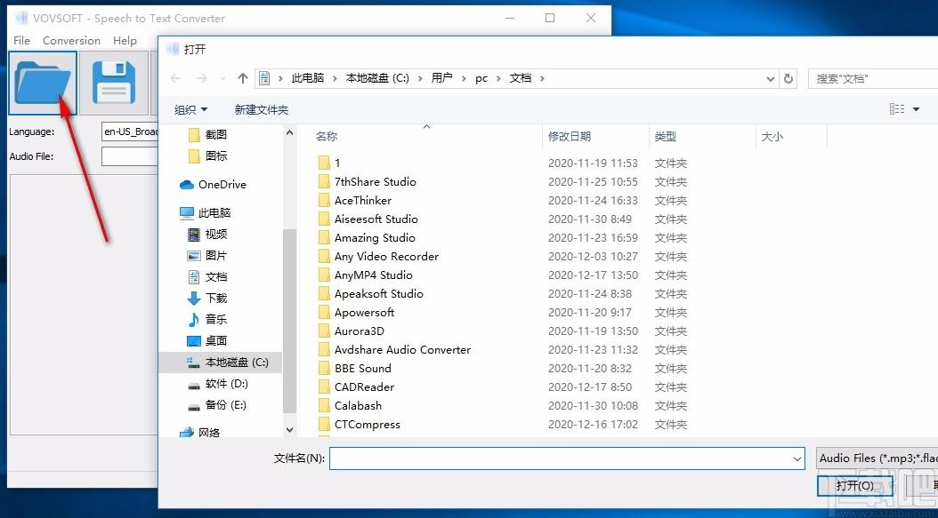Image resolution: width=938 pixels, height=518 pixels.
Task: Change the file view layout icon
Action: 897,108
